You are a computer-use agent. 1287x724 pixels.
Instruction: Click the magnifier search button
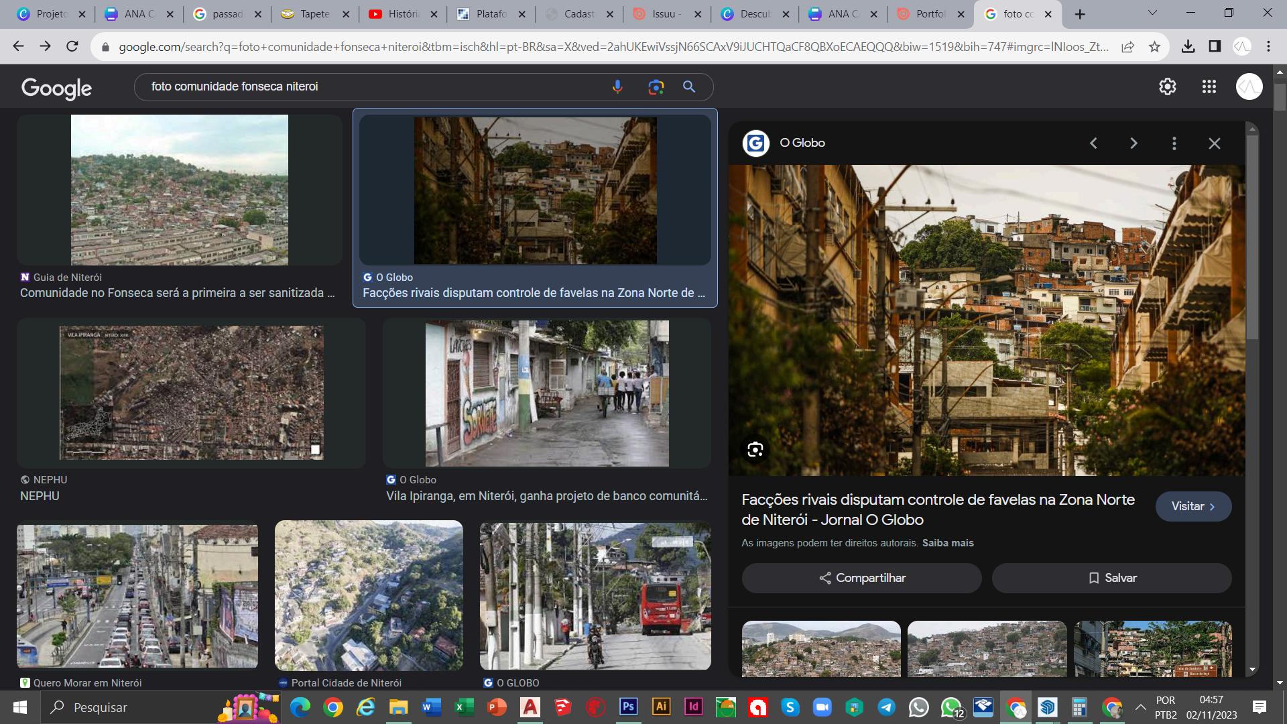pos(688,87)
